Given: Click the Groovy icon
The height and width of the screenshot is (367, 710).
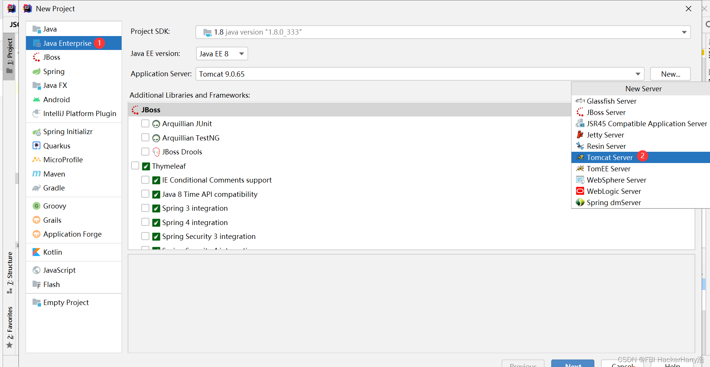Looking at the screenshot, I should 37,206.
